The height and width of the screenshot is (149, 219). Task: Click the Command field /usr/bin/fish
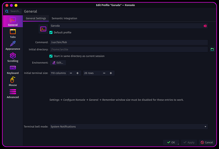tap(129, 42)
